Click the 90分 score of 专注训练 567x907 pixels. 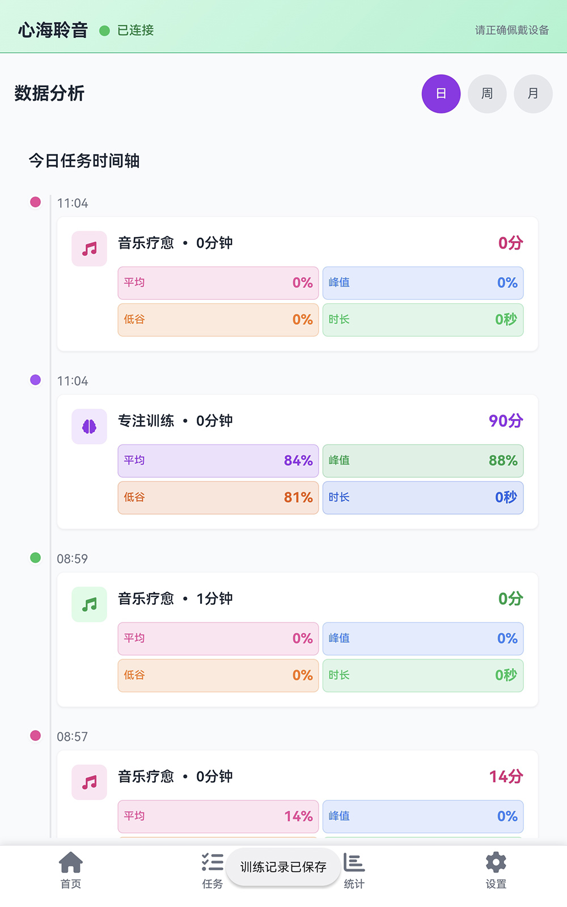coord(506,421)
